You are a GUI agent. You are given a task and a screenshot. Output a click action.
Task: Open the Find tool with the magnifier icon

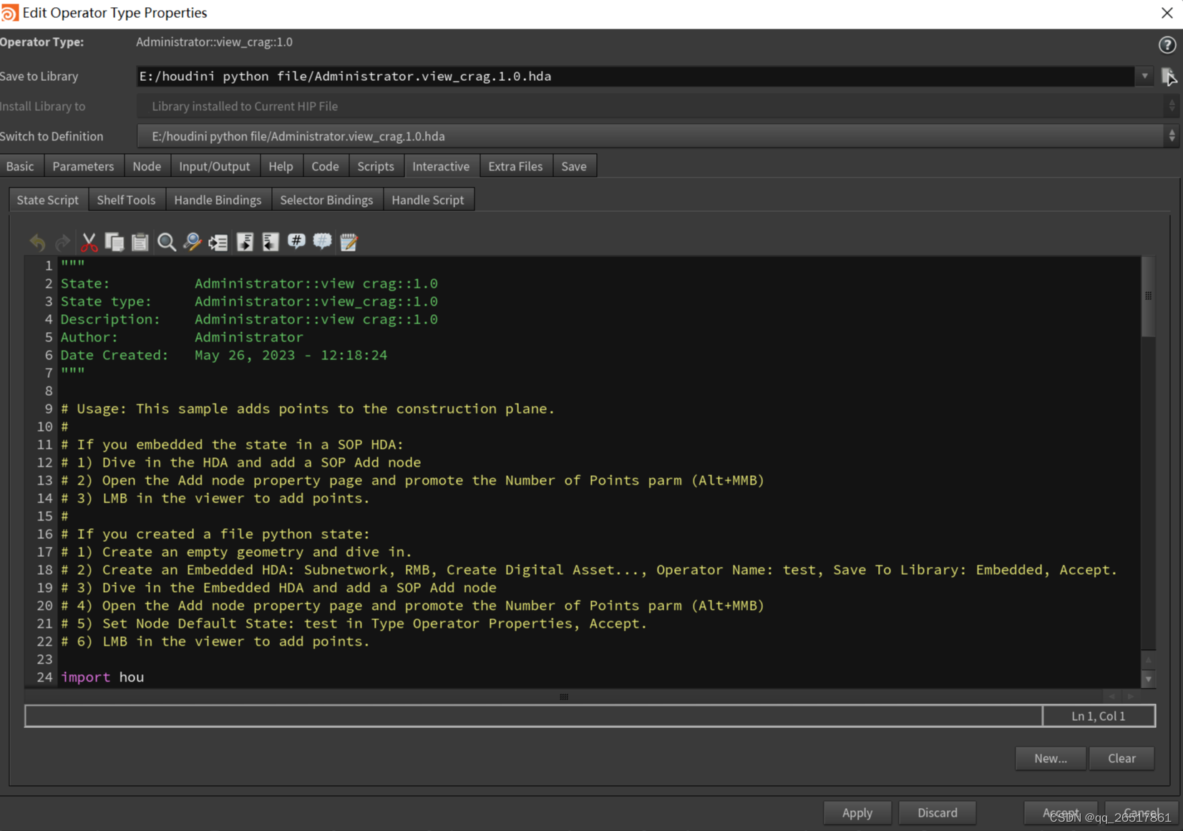(167, 242)
